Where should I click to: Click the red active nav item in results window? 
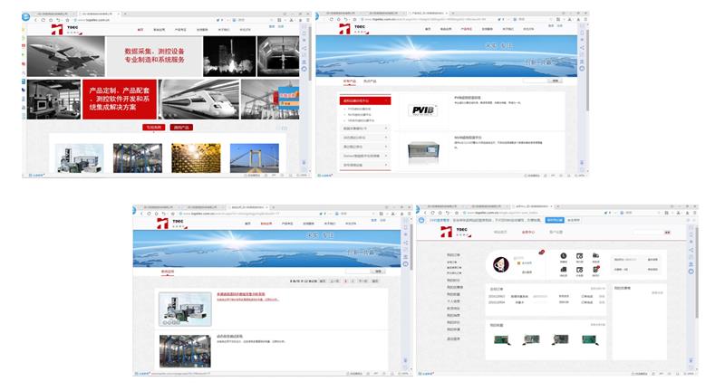(x=266, y=224)
